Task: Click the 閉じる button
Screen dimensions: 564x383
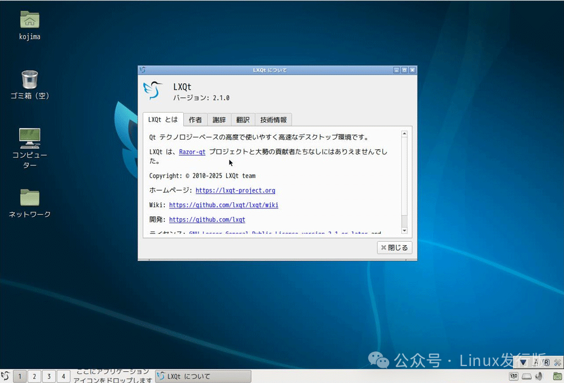Action: coord(394,247)
